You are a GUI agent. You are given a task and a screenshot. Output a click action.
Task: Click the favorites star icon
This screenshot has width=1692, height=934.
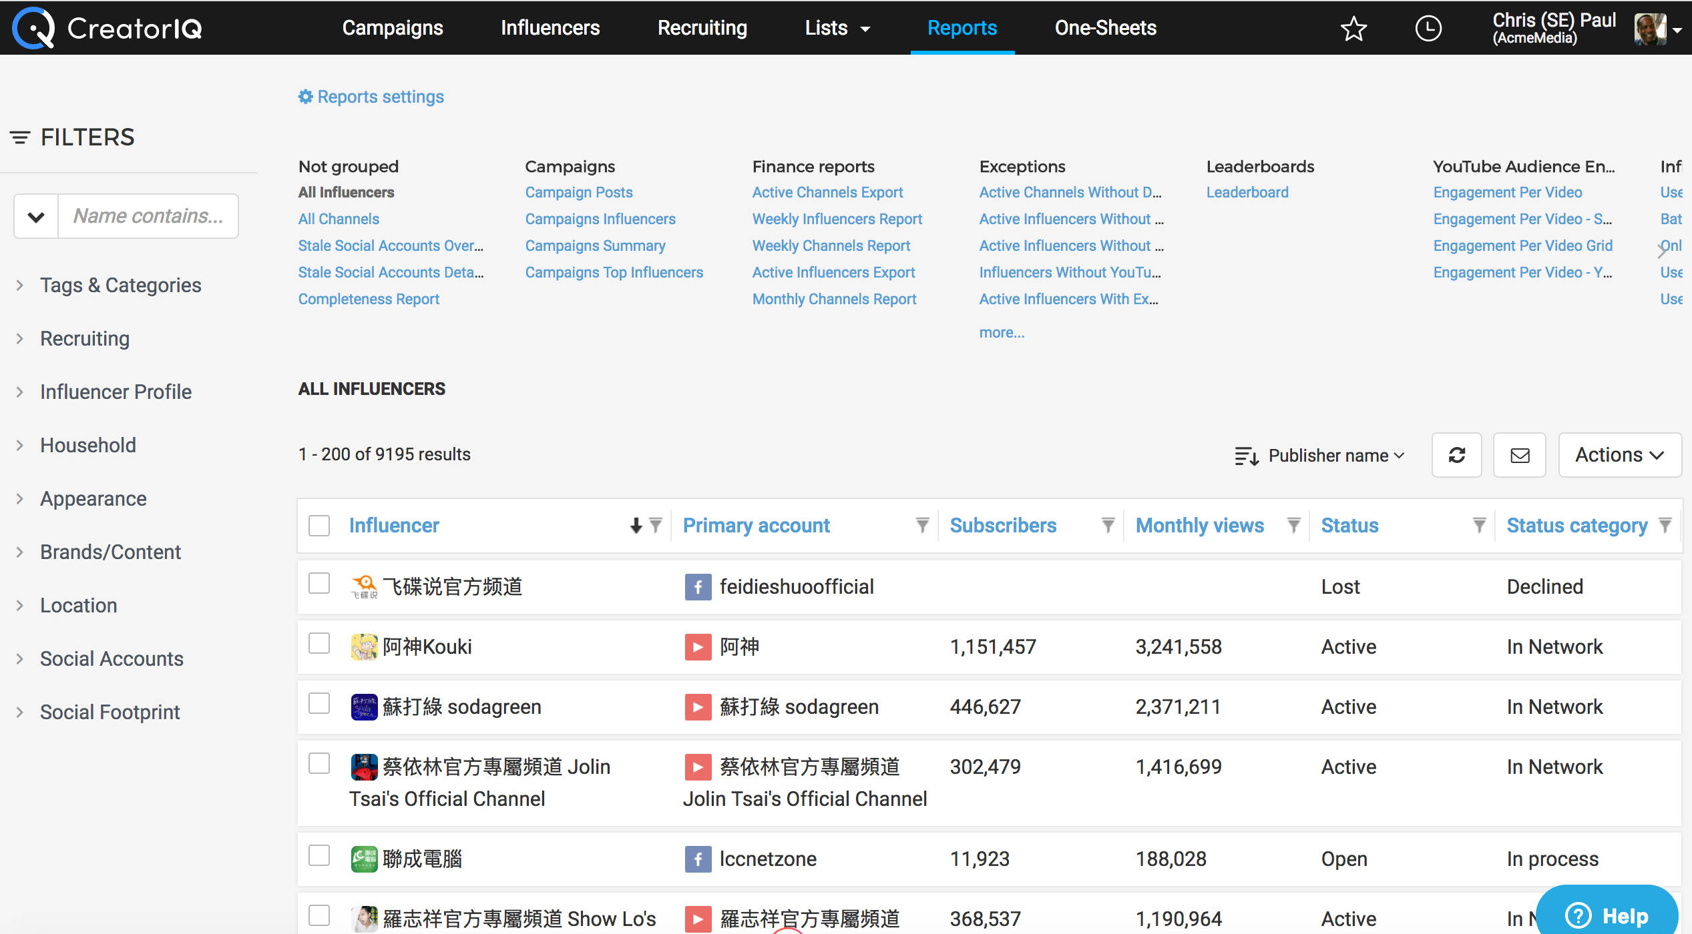click(1353, 29)
